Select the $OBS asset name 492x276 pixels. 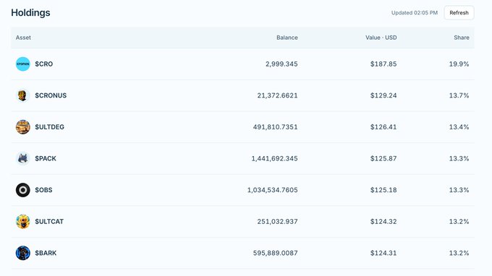pos(43,190)
